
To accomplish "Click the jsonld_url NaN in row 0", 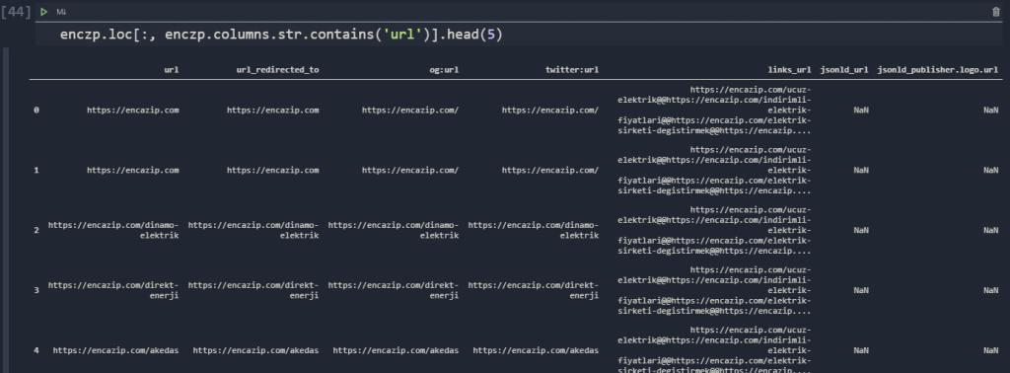I will tap(861, 111).
